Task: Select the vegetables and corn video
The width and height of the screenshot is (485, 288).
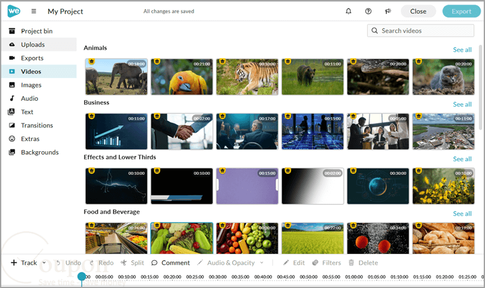Action: click(x=182, y=238)
